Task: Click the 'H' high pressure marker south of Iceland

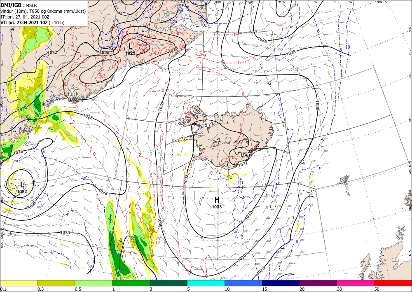Action: 217,200
